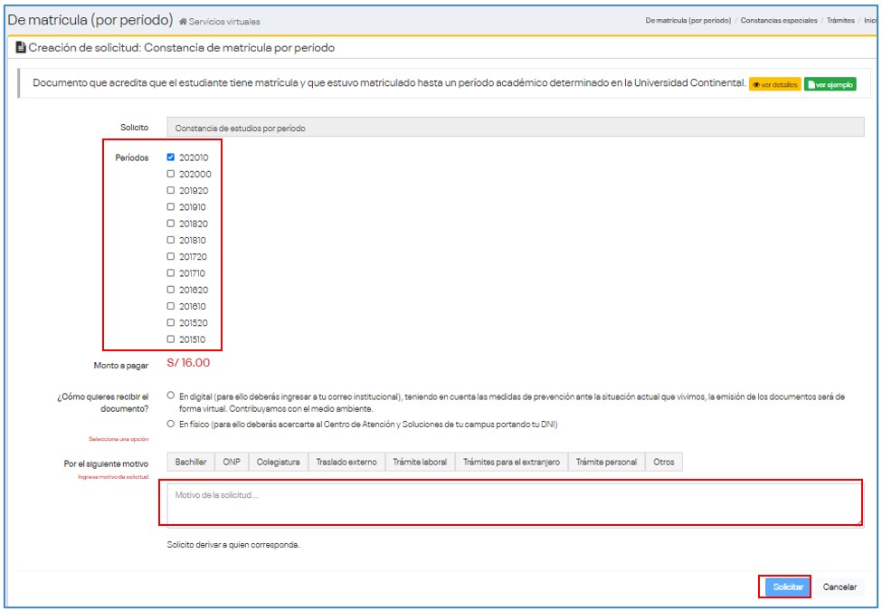Tick the 201510 period checkbox
The image size is (882, 611).
pos(171,339)
